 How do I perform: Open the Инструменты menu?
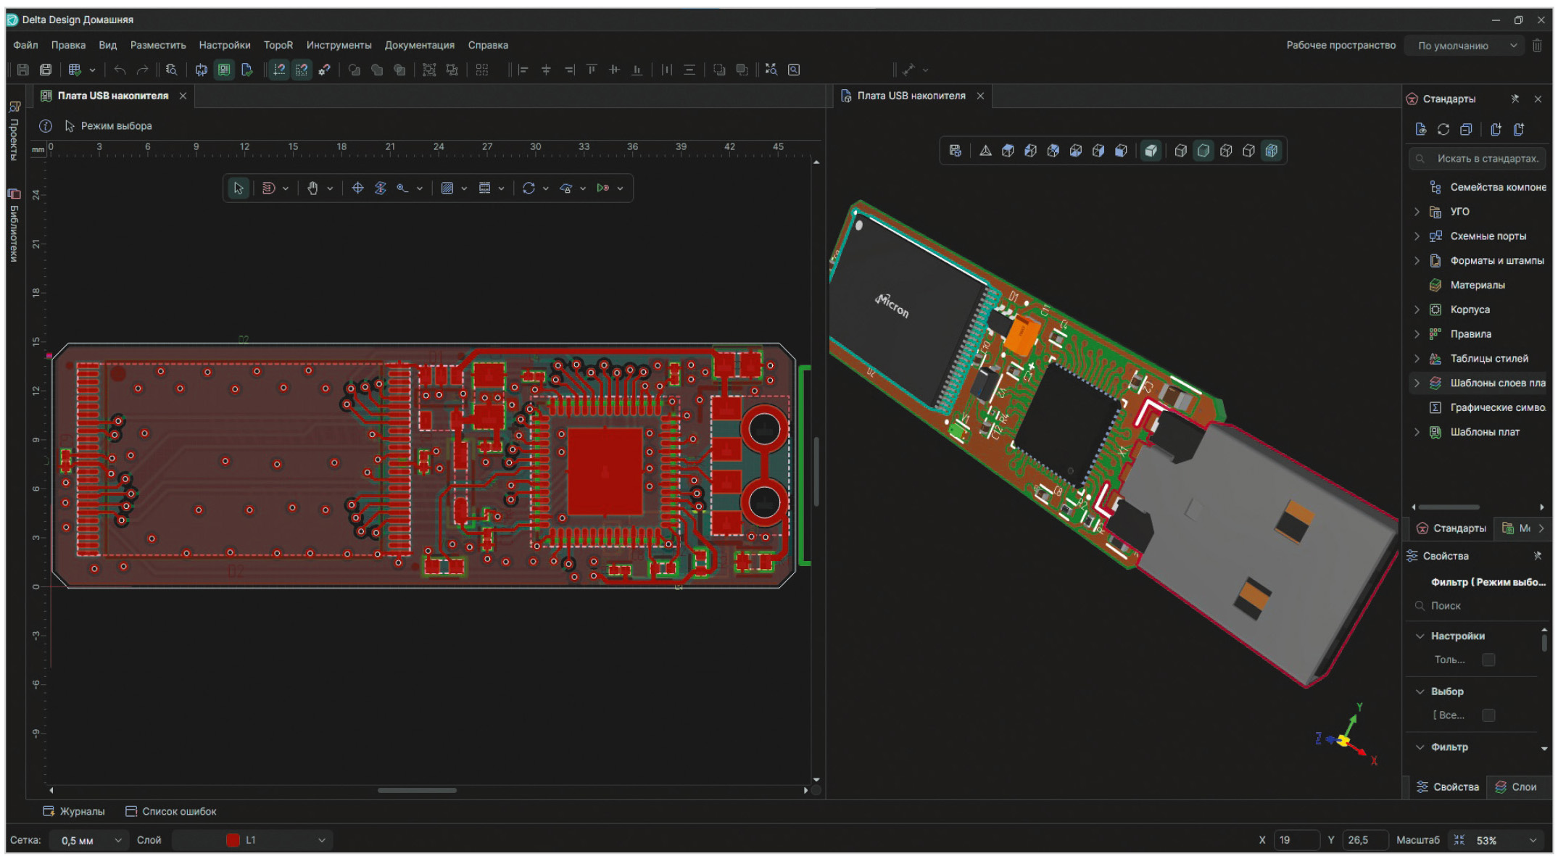click(339, 45)
